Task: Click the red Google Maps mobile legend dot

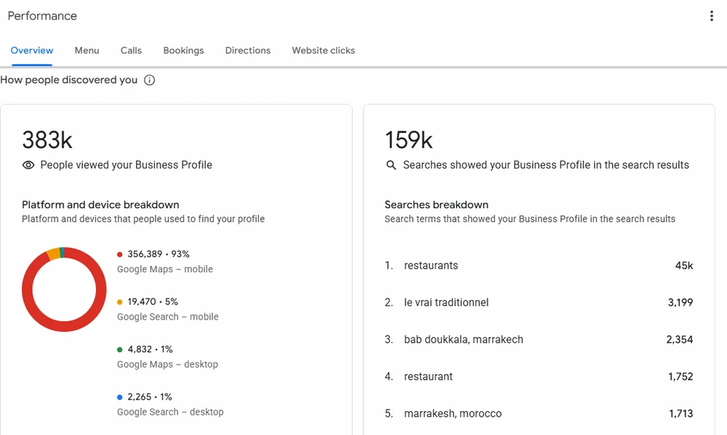Action: pyautogui.click(x=120, y=254)
